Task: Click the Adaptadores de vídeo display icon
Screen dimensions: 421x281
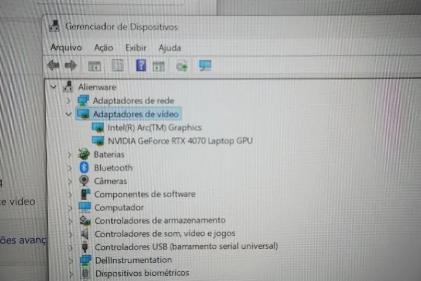Action: click(83, 114)
